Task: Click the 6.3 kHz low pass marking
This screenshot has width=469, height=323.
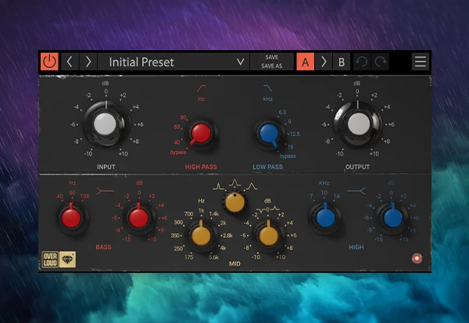Action: [x=282, y=113]
